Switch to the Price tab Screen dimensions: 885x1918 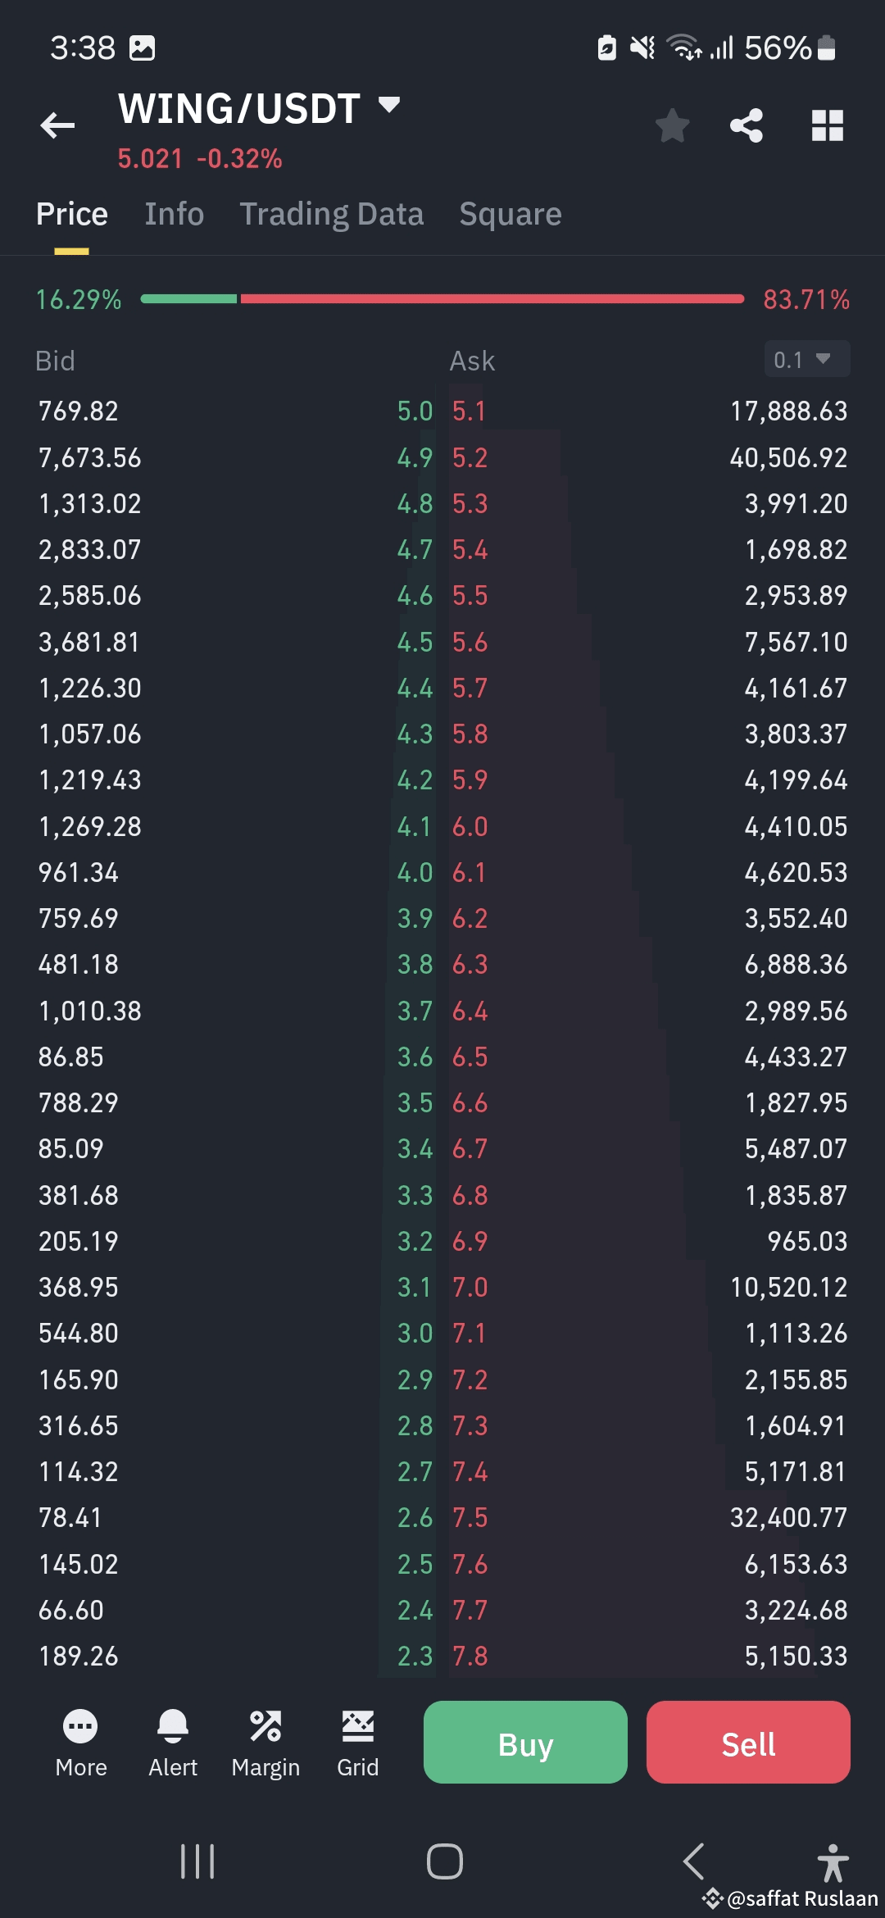point(72,214)
